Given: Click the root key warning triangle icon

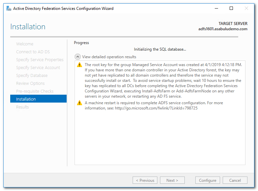Looking at the screenshot, I should pos(80,65).
